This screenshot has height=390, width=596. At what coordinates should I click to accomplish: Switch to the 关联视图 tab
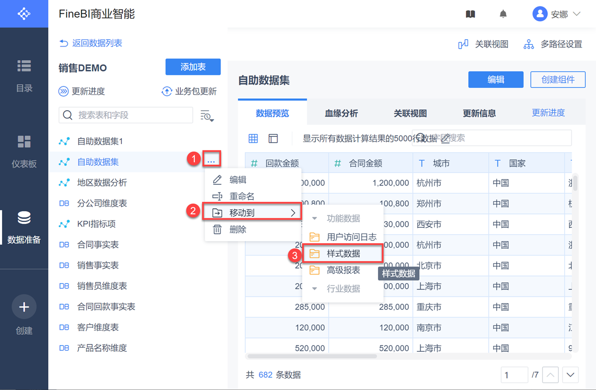(x=410, y=113)
